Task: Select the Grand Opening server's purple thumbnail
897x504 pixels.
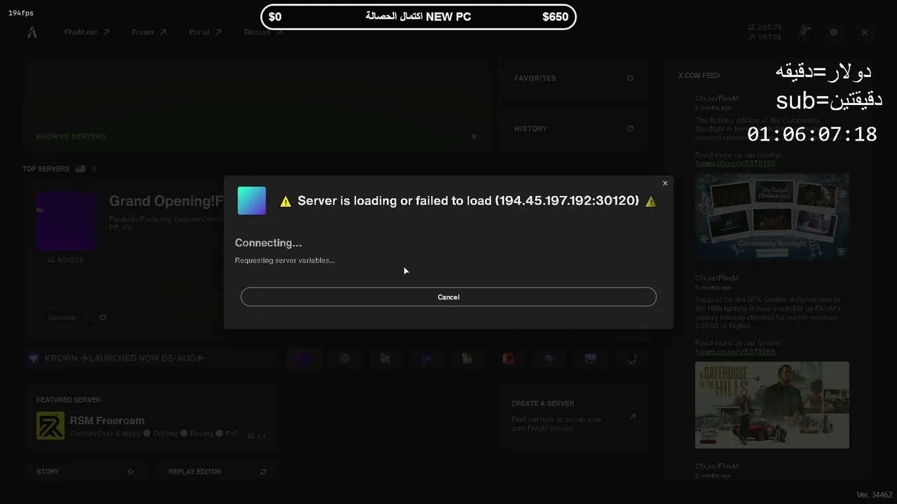Action: coord(66,221)
